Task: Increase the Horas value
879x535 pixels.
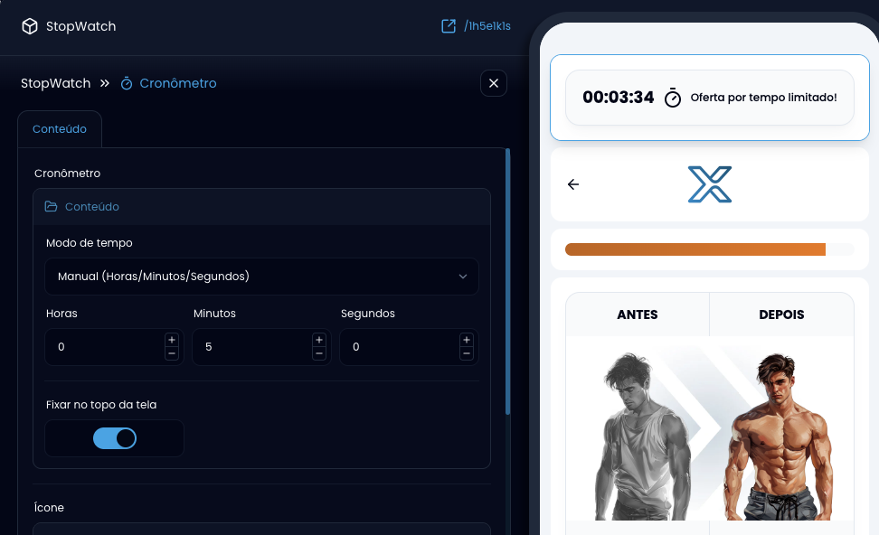Action: (x=172, y=340)
